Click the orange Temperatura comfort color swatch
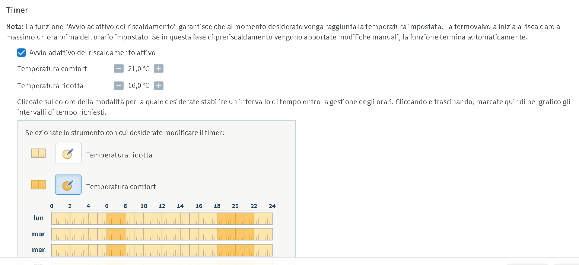 tap(38, 185)
